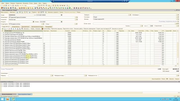Open the Операции menu
The height and width of the screenshot is (101, 180).
click(13, 3)
